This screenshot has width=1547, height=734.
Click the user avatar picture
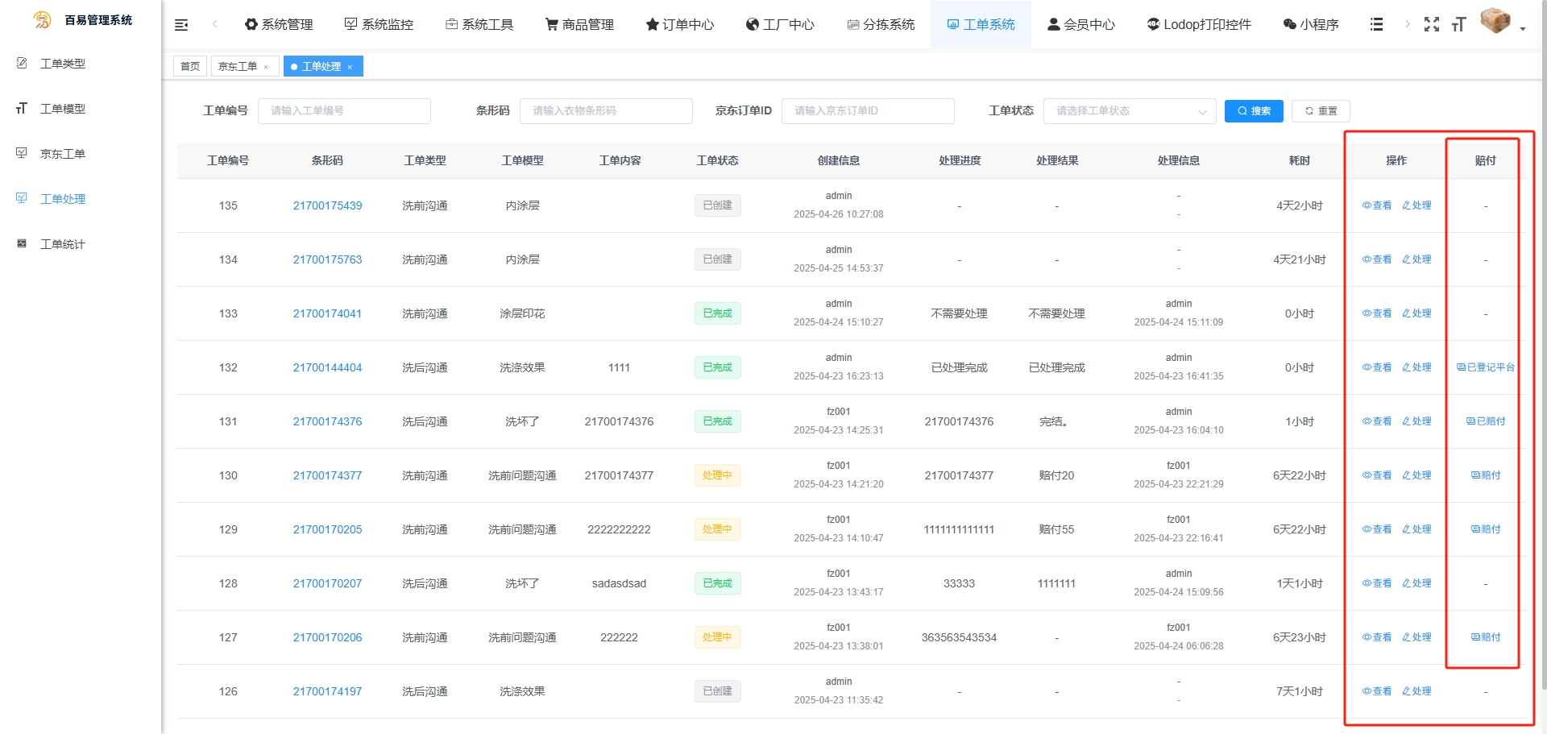pyautogui.click(x=1495, y=21)
